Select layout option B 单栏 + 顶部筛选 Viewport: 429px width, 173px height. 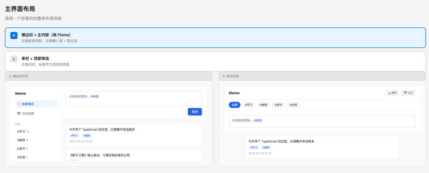(214, 61)
